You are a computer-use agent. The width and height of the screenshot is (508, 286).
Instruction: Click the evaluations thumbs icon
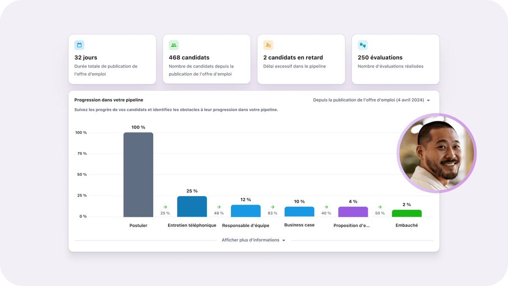(x=362, y=45)
